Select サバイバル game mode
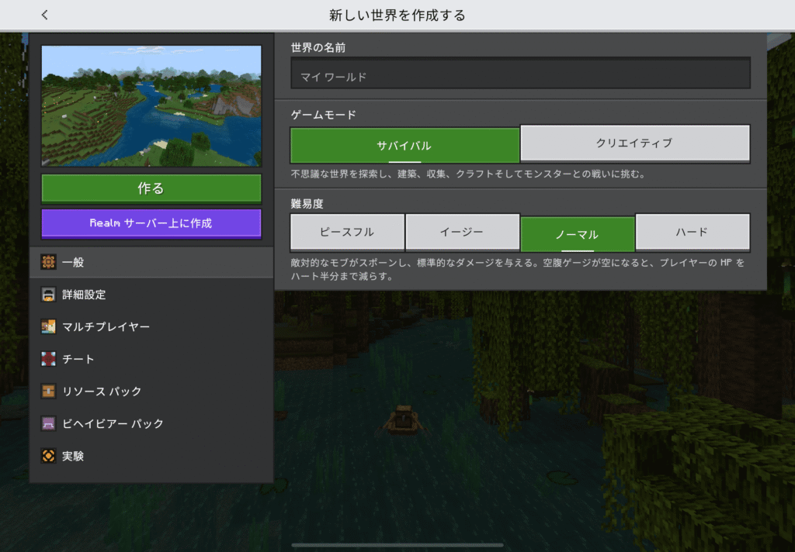Screen dimensions: 795x552 tap(404, 145)
